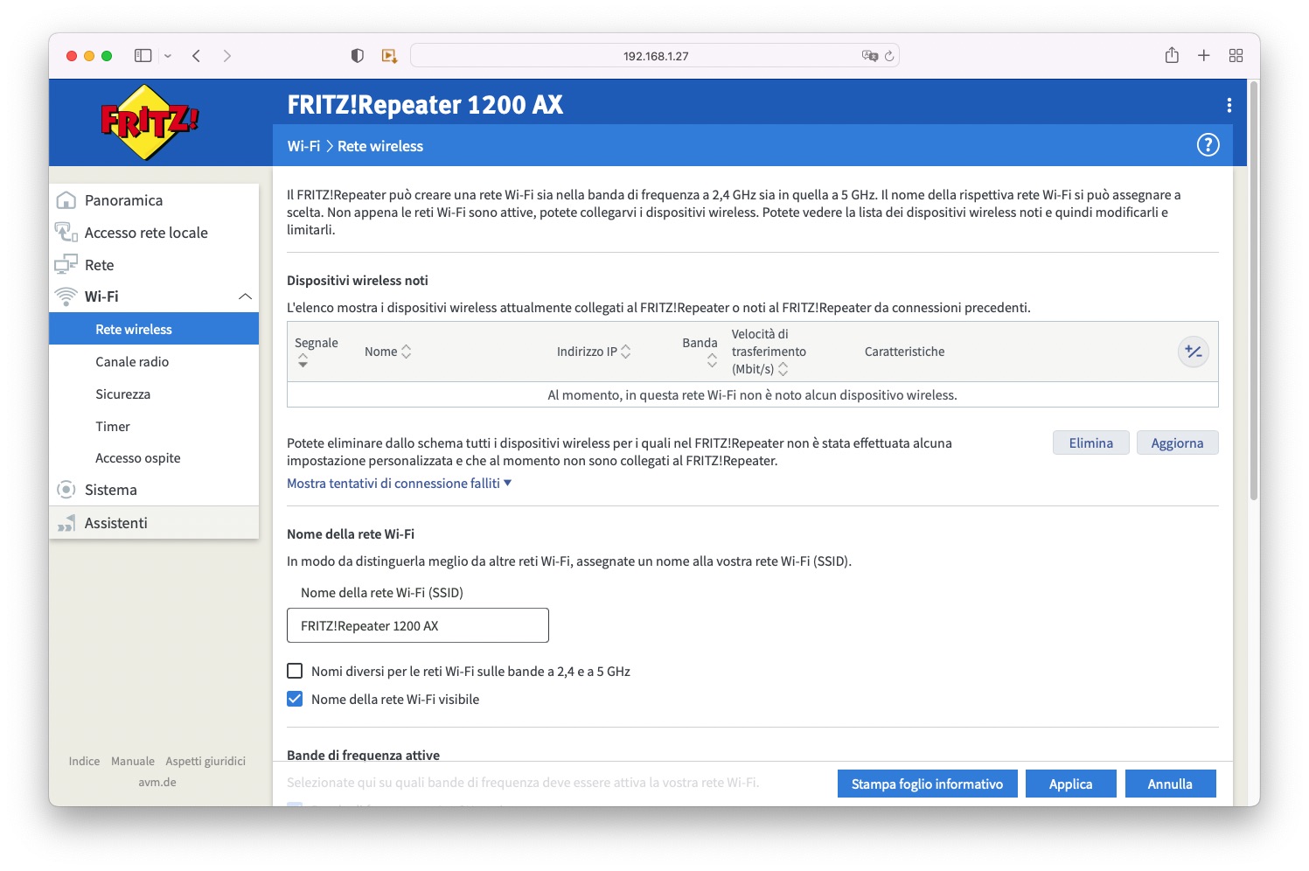Image resolution: width=1309 pixels, height=871 pixels.
Task: Click the privacy shield icon
Action: click(358, 56)
